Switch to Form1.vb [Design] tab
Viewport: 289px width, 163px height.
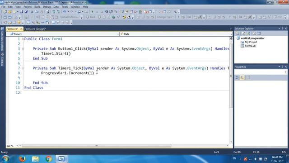35,29
